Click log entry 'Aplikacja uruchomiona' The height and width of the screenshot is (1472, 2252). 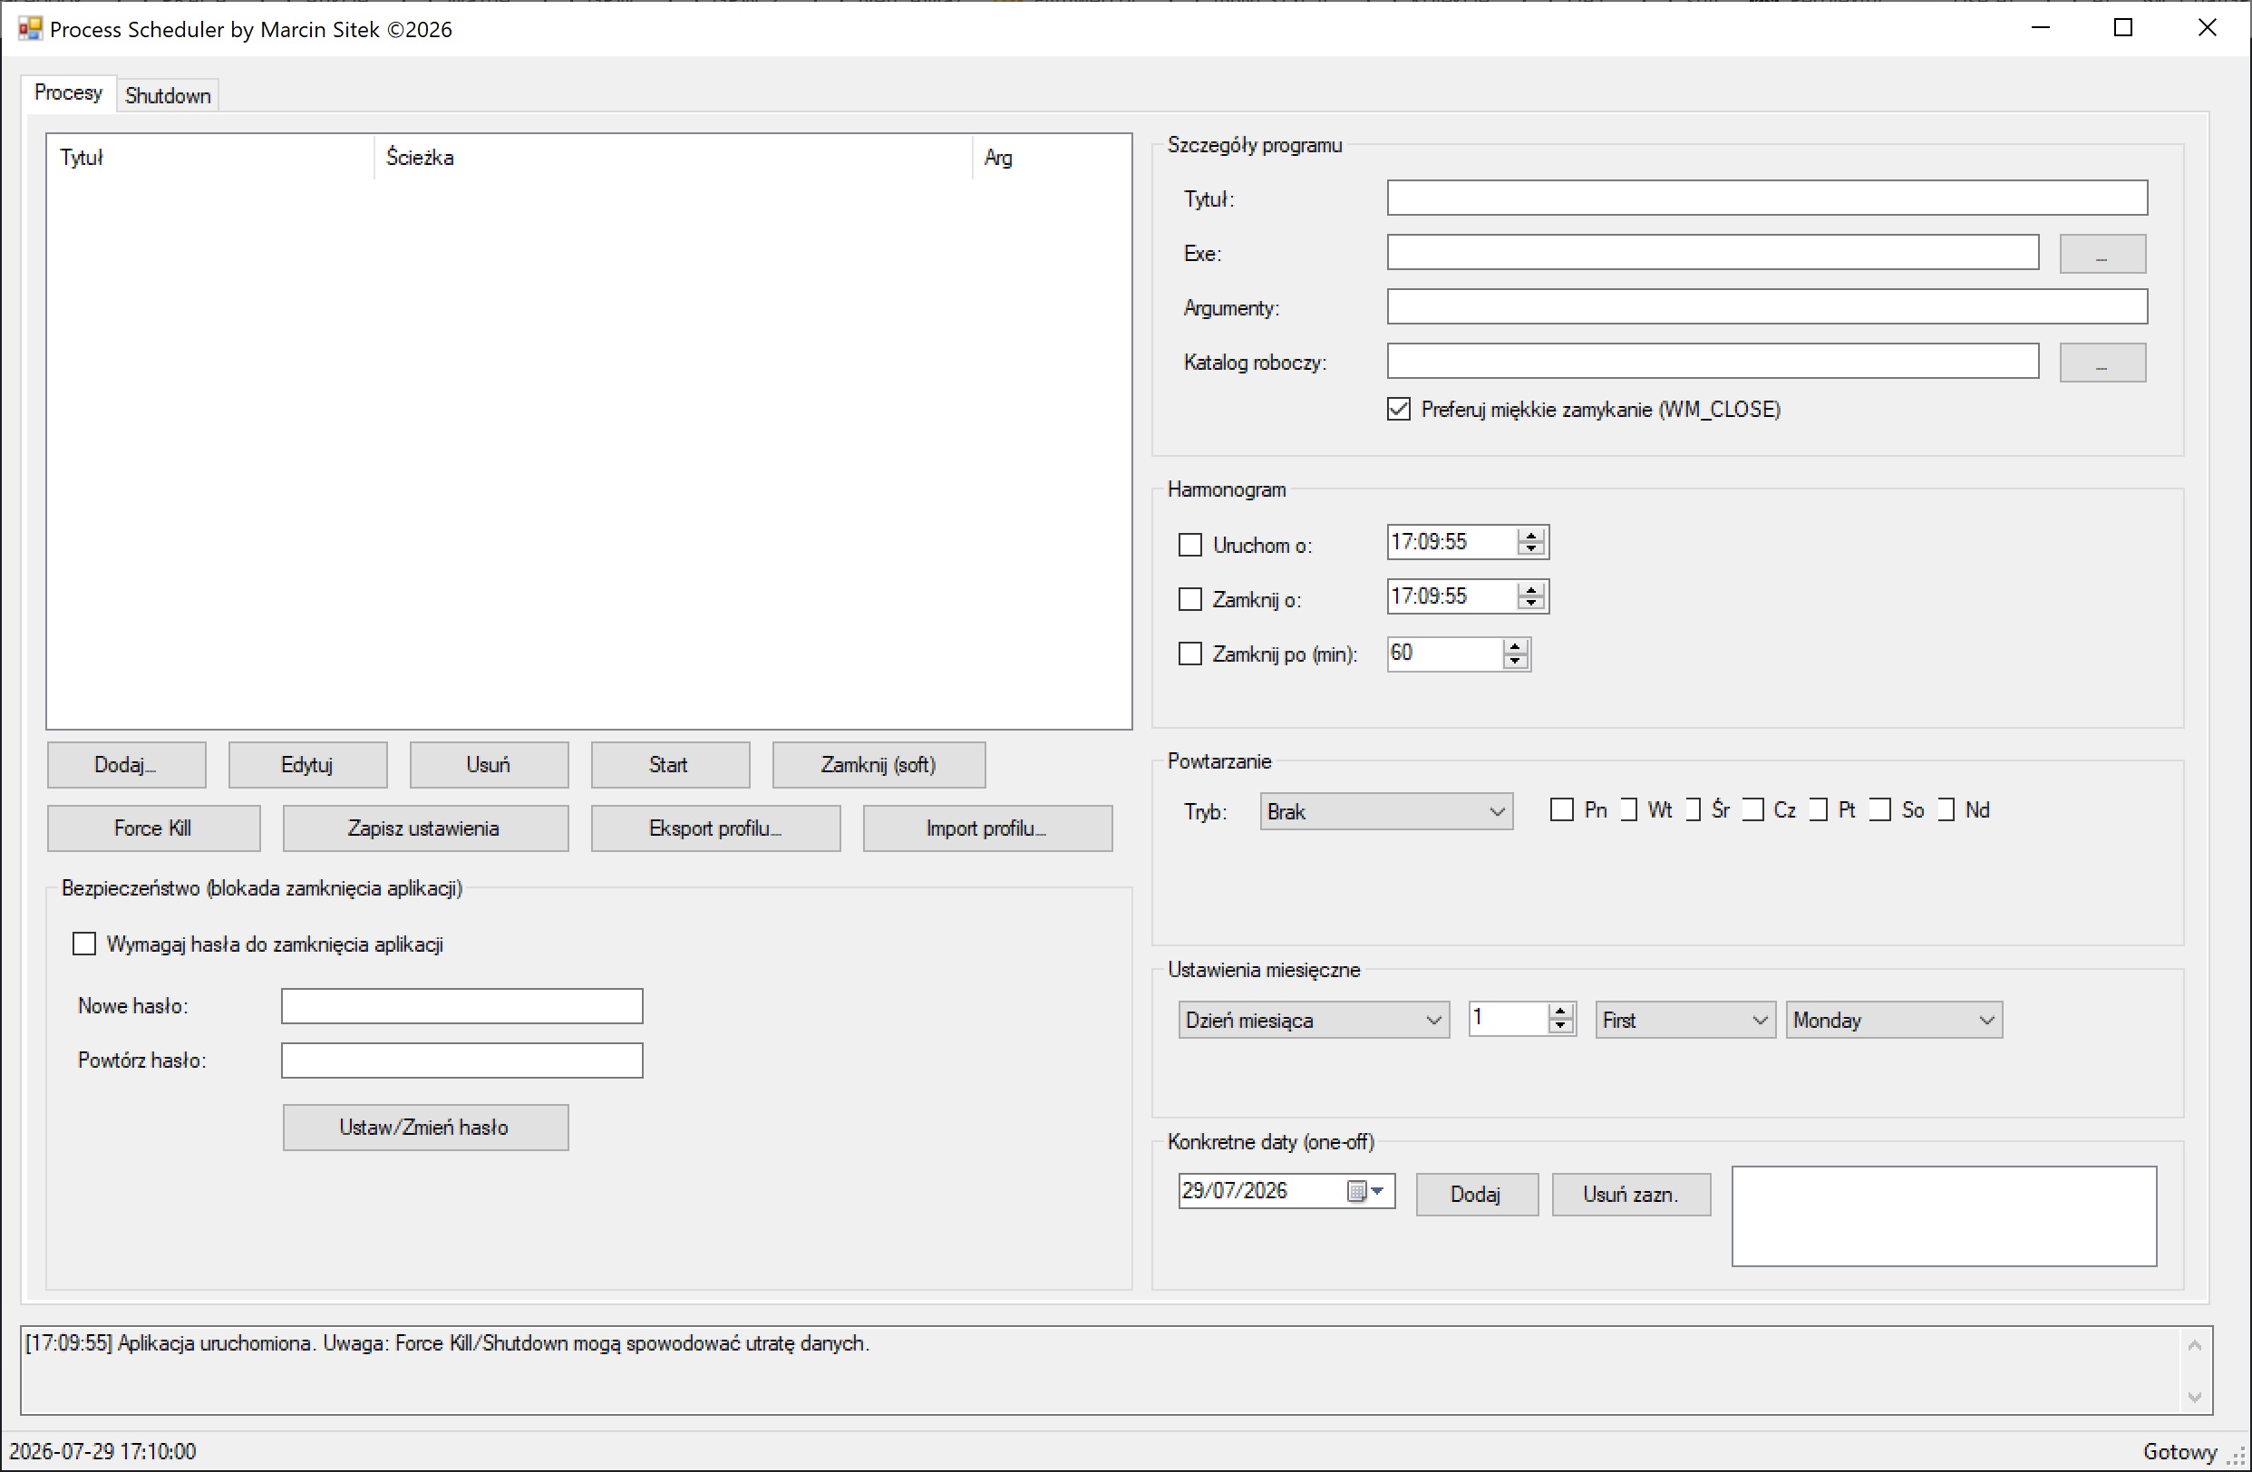click(447, 1344)
